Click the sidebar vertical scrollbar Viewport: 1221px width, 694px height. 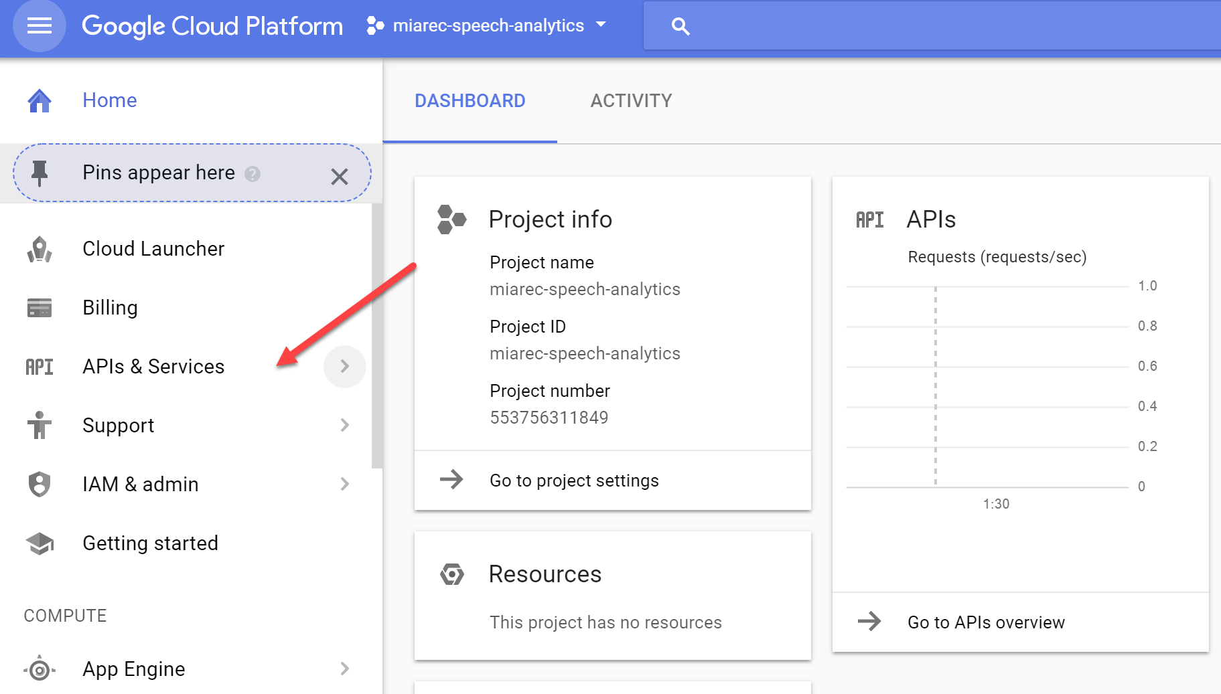pos(377,335)
